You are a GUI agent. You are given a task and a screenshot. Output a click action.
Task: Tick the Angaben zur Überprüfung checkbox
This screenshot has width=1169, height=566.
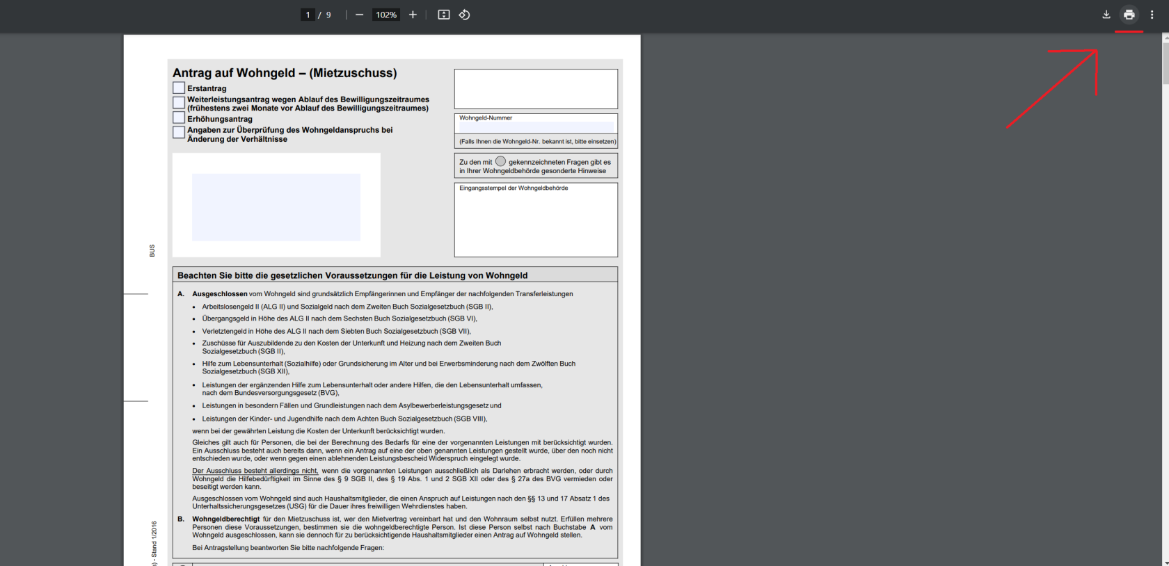pyautogui.click(x=179, y=132)
